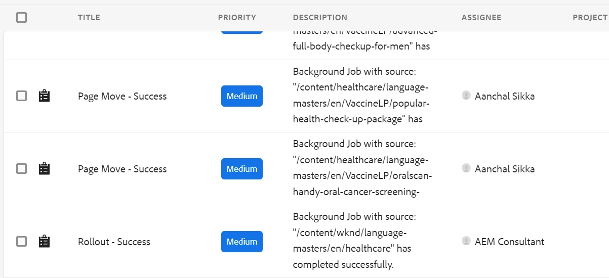Sort by the Title column header
Viewport: 609px width, 278px height.
[x=89, y=18]
